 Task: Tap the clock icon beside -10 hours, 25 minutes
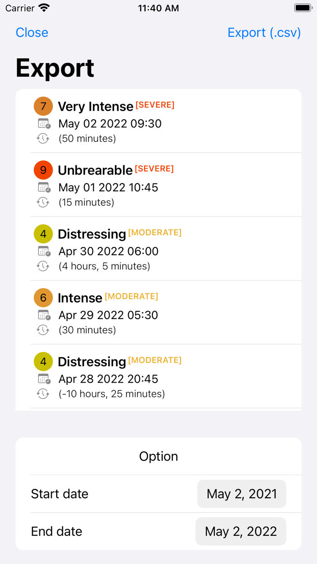(43, 394)
